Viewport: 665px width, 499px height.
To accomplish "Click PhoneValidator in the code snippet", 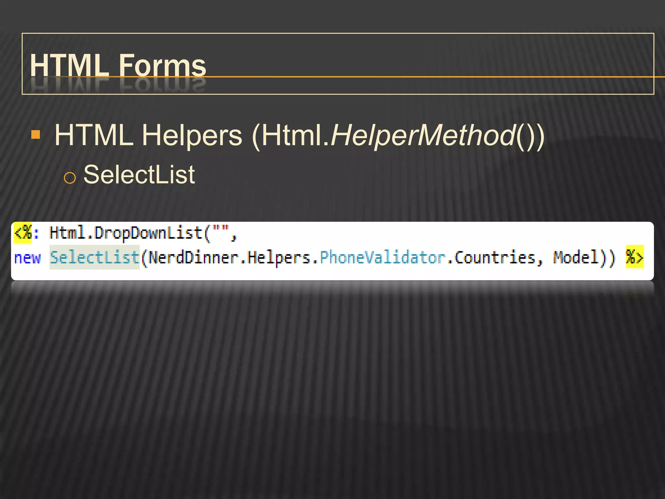I will [x=383, y=258].
